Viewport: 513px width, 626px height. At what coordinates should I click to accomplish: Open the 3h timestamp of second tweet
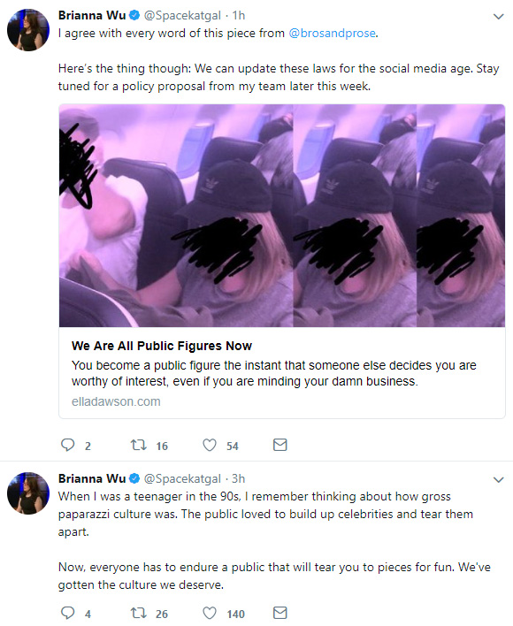(239, 478)
